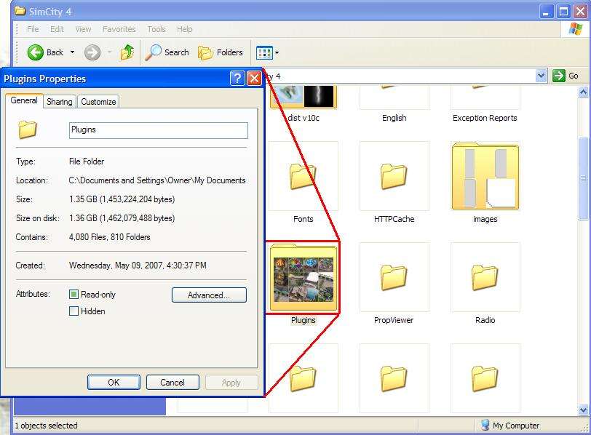The width and height of the screenshot is (591, 435).
Task: Expand the address bar dropdown
Action: (x=541, y=76)
